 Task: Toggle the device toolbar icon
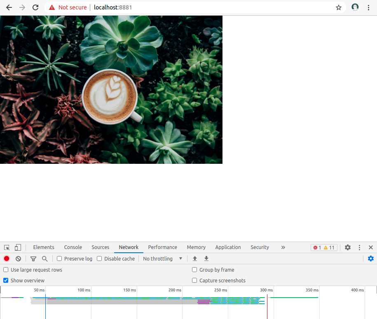pyautogui.click(x=17, y=247)
